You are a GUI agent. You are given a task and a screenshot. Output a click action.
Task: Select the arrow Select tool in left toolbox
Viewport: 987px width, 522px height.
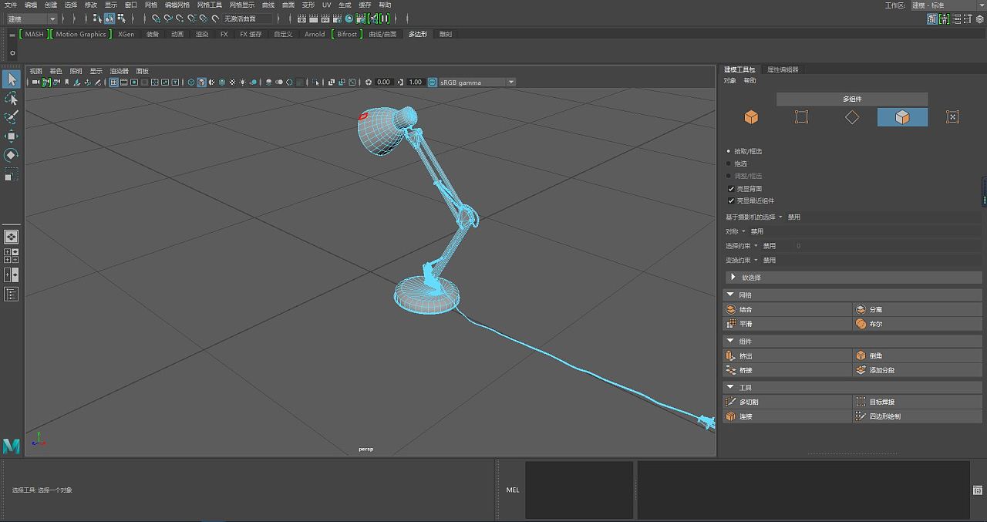(x=12, y=79)
